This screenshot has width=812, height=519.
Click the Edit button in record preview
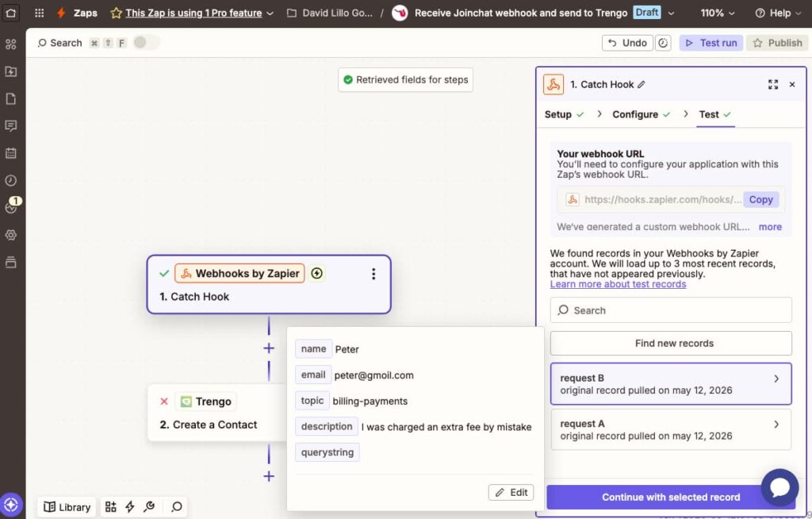pyautogui.click(x=511, y=493)
